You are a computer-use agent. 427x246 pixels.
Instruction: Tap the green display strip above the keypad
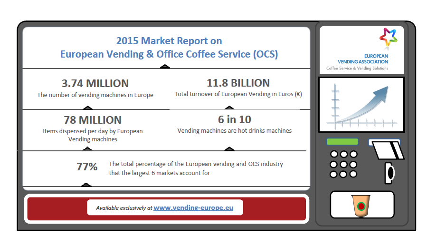(x=342, y=142)
